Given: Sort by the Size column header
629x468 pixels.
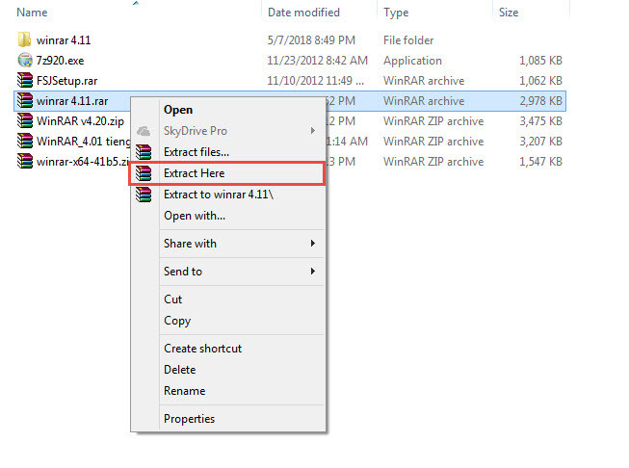Looking at the screenshot, I should (509, 13).
